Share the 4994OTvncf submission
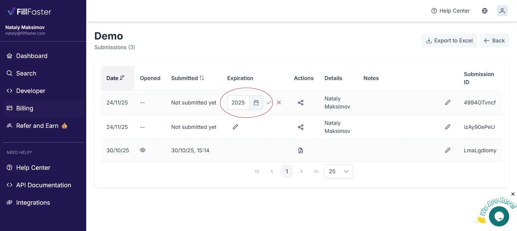517x231 pixels. [x=301, y=103]
